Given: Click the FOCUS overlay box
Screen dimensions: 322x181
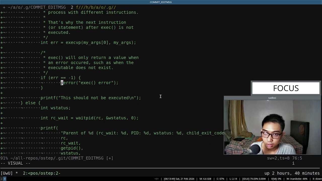Looking at the screenshot, I should coord(286,88).
